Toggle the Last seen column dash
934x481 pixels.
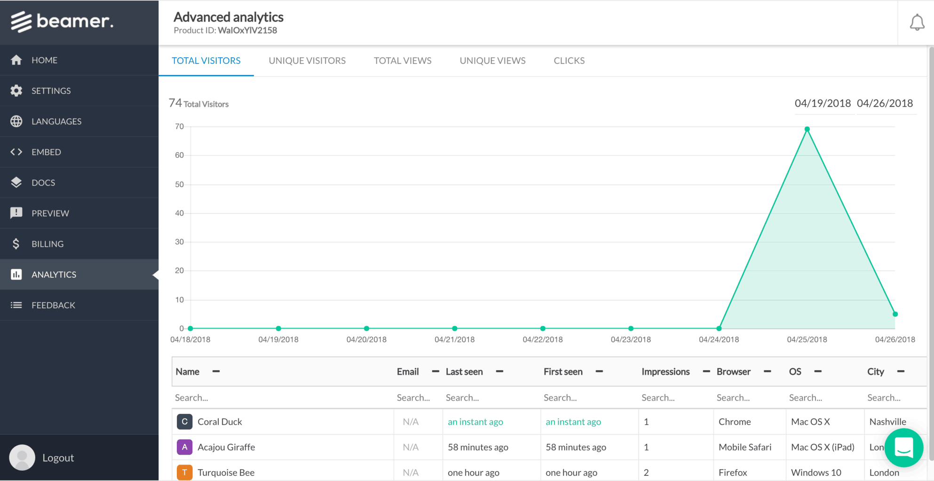[499, 372]
